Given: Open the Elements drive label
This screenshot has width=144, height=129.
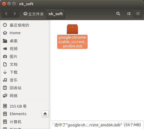Looking at the screenshot, I should [18, 114].
